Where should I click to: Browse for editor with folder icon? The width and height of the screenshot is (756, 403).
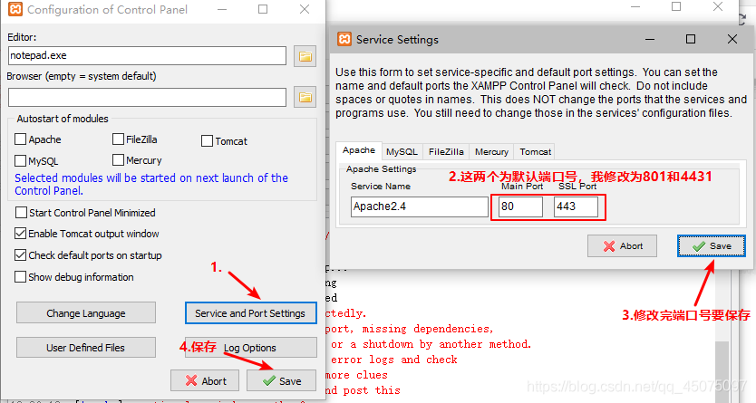[305, 56]
